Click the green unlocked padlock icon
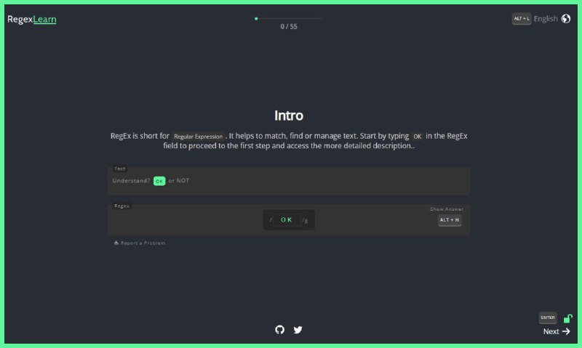582x348 pixels. point(567,318)
